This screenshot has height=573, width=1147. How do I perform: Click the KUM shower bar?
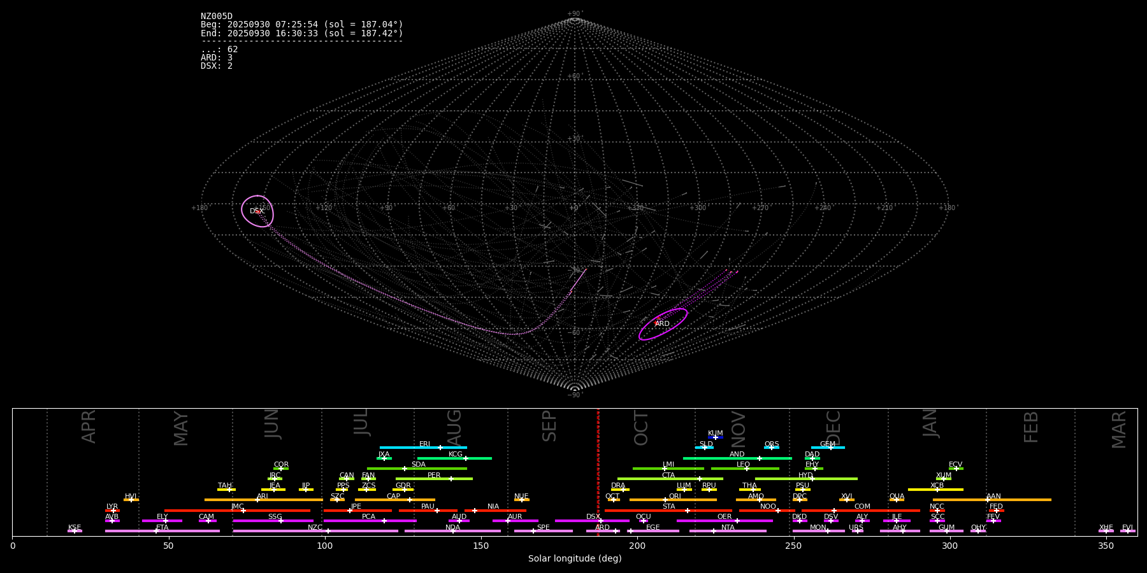[716, 437]
